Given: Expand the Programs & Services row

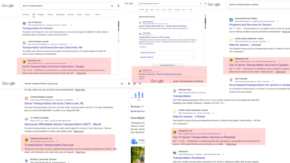Looking at the screenshot, I should point(167,53).
